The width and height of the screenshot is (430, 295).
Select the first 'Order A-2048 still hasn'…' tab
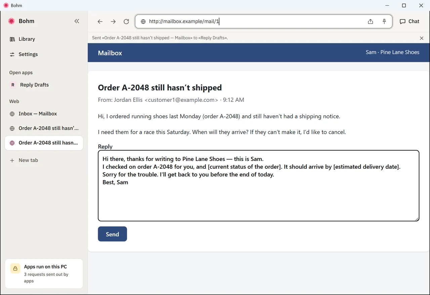pyautogui.click(x=44, y=128)
